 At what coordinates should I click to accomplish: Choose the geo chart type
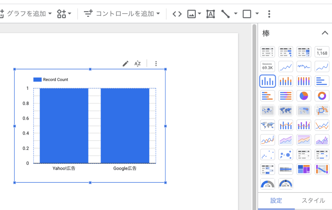[267, 125]
